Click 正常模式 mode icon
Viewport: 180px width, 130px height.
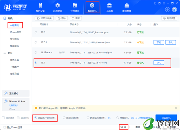click(x=6, y=93)
